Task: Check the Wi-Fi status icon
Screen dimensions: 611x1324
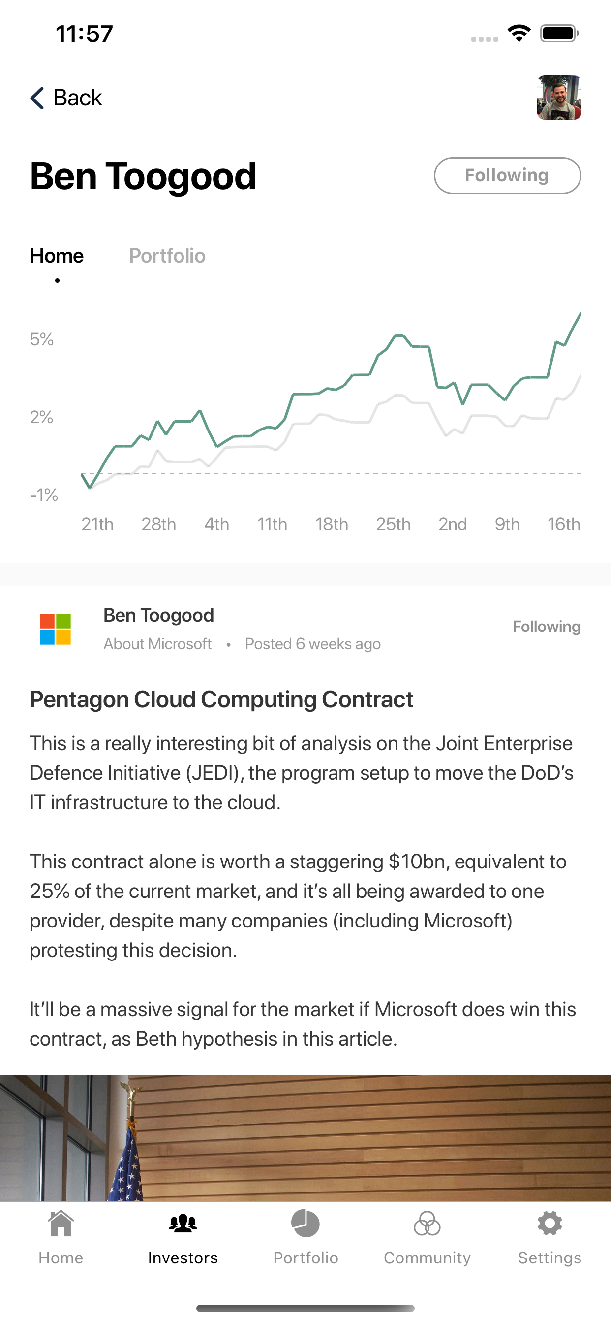Action: [x=519, y=33]
